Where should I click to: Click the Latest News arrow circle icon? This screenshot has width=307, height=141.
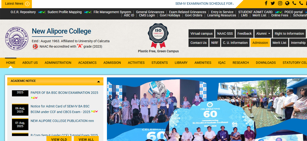tap(27, 4)
